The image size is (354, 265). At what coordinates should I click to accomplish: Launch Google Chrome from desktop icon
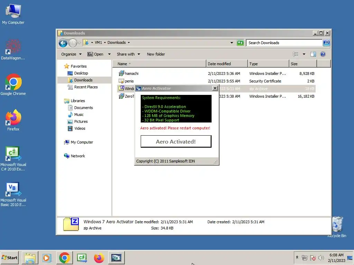13,85
